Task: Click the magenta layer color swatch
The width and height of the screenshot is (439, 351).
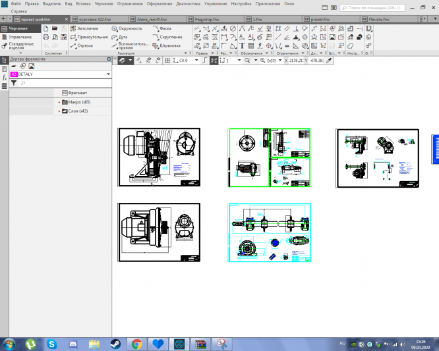Action: 14,74
